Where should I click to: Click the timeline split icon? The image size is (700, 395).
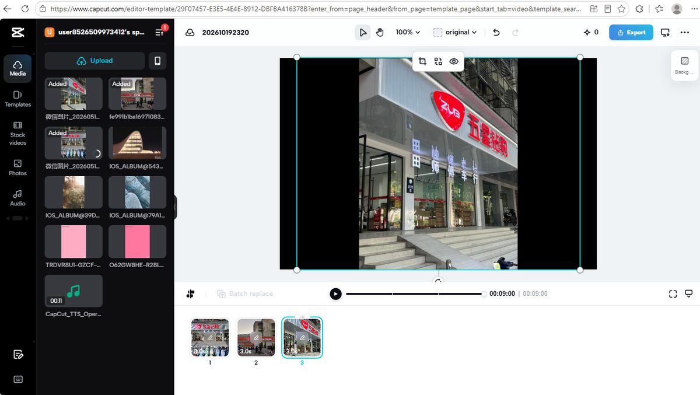tap(190, 293)
